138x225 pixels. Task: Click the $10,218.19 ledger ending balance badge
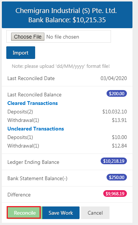[x=114, y=161]
